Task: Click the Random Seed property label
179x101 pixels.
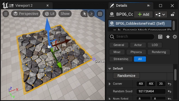Action: [123, 91]
